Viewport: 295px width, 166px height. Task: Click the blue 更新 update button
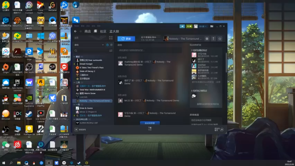126,39
